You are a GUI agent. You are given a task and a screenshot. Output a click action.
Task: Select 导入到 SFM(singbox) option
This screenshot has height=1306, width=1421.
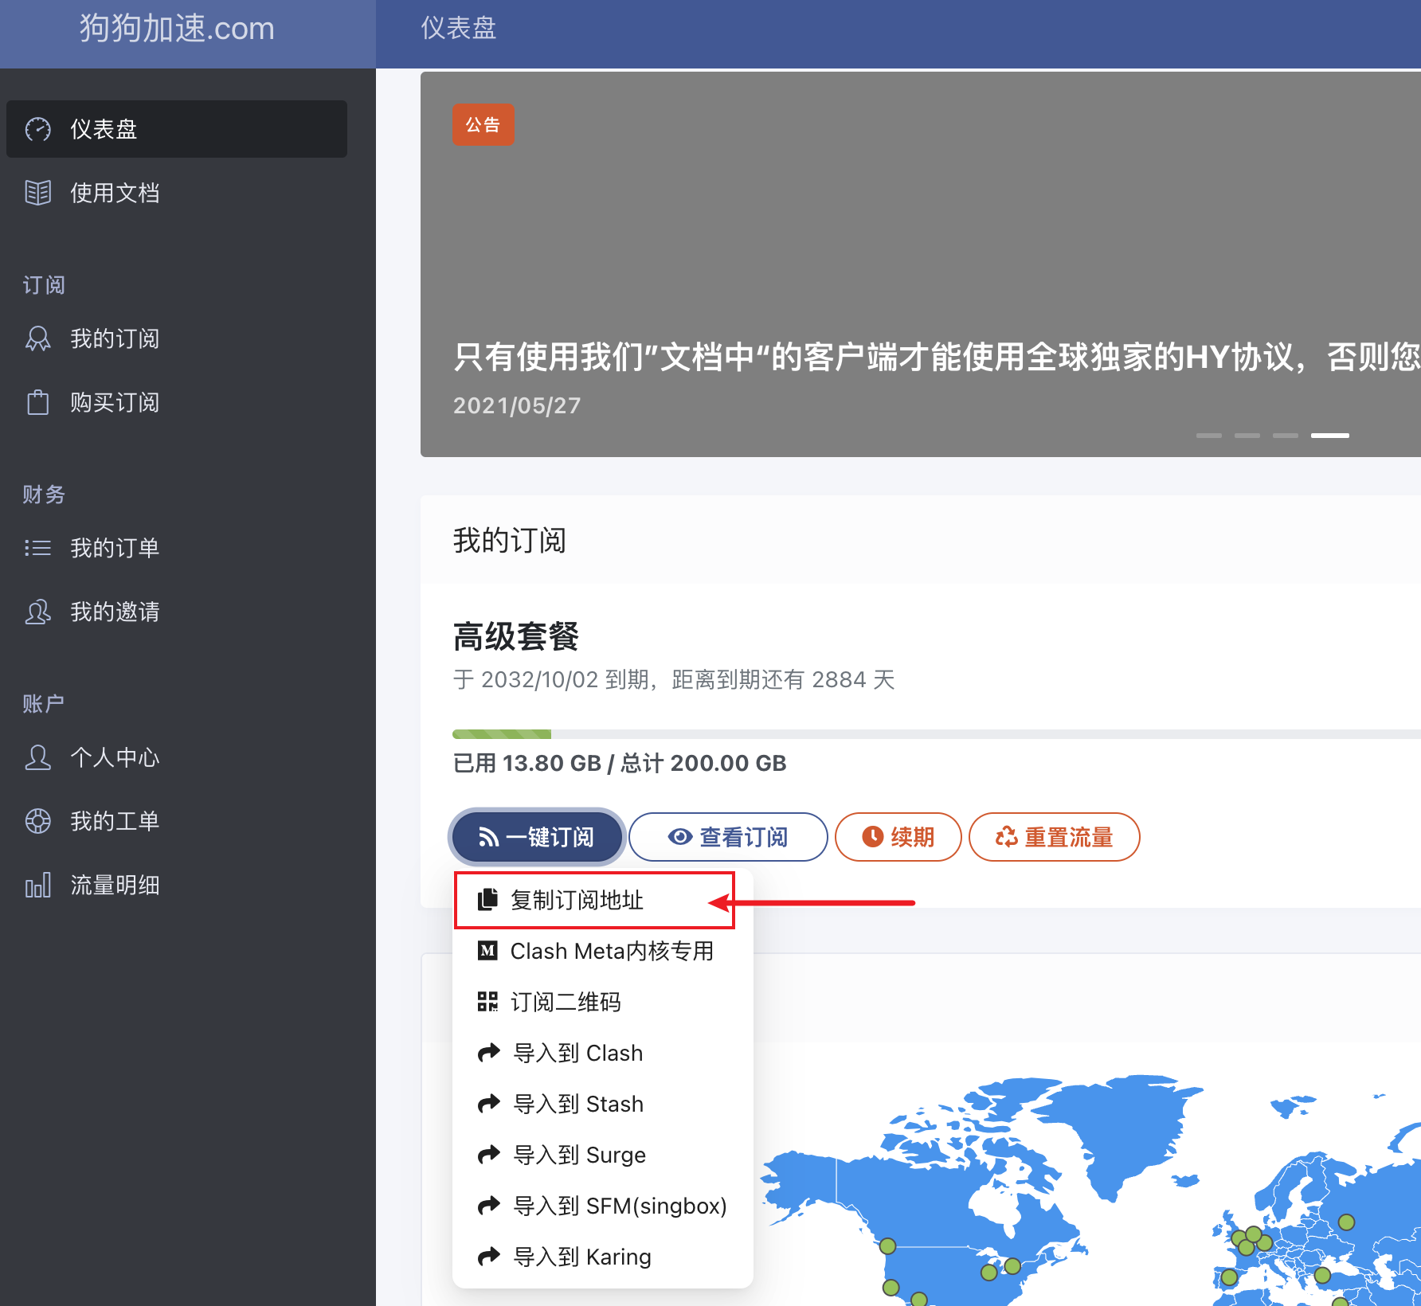619,1206
